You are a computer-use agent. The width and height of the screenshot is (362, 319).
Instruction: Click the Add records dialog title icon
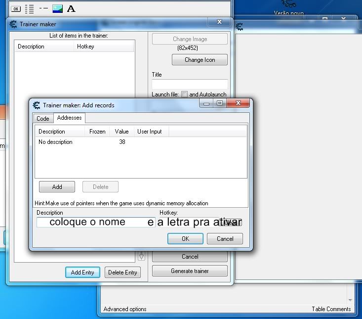(36, 105)
